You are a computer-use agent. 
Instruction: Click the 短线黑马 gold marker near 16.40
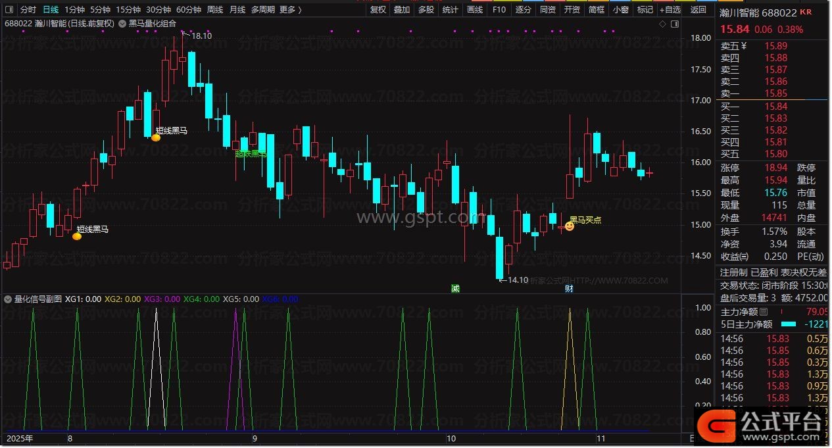click(x=156, y=137)
